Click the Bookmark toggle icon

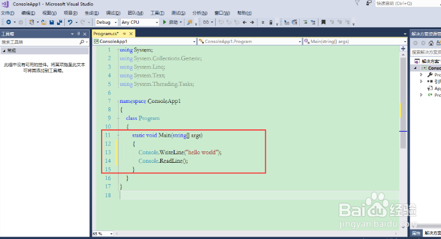(324, 22)
